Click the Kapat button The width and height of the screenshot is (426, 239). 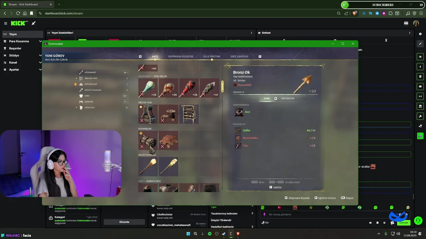[347, 198]
